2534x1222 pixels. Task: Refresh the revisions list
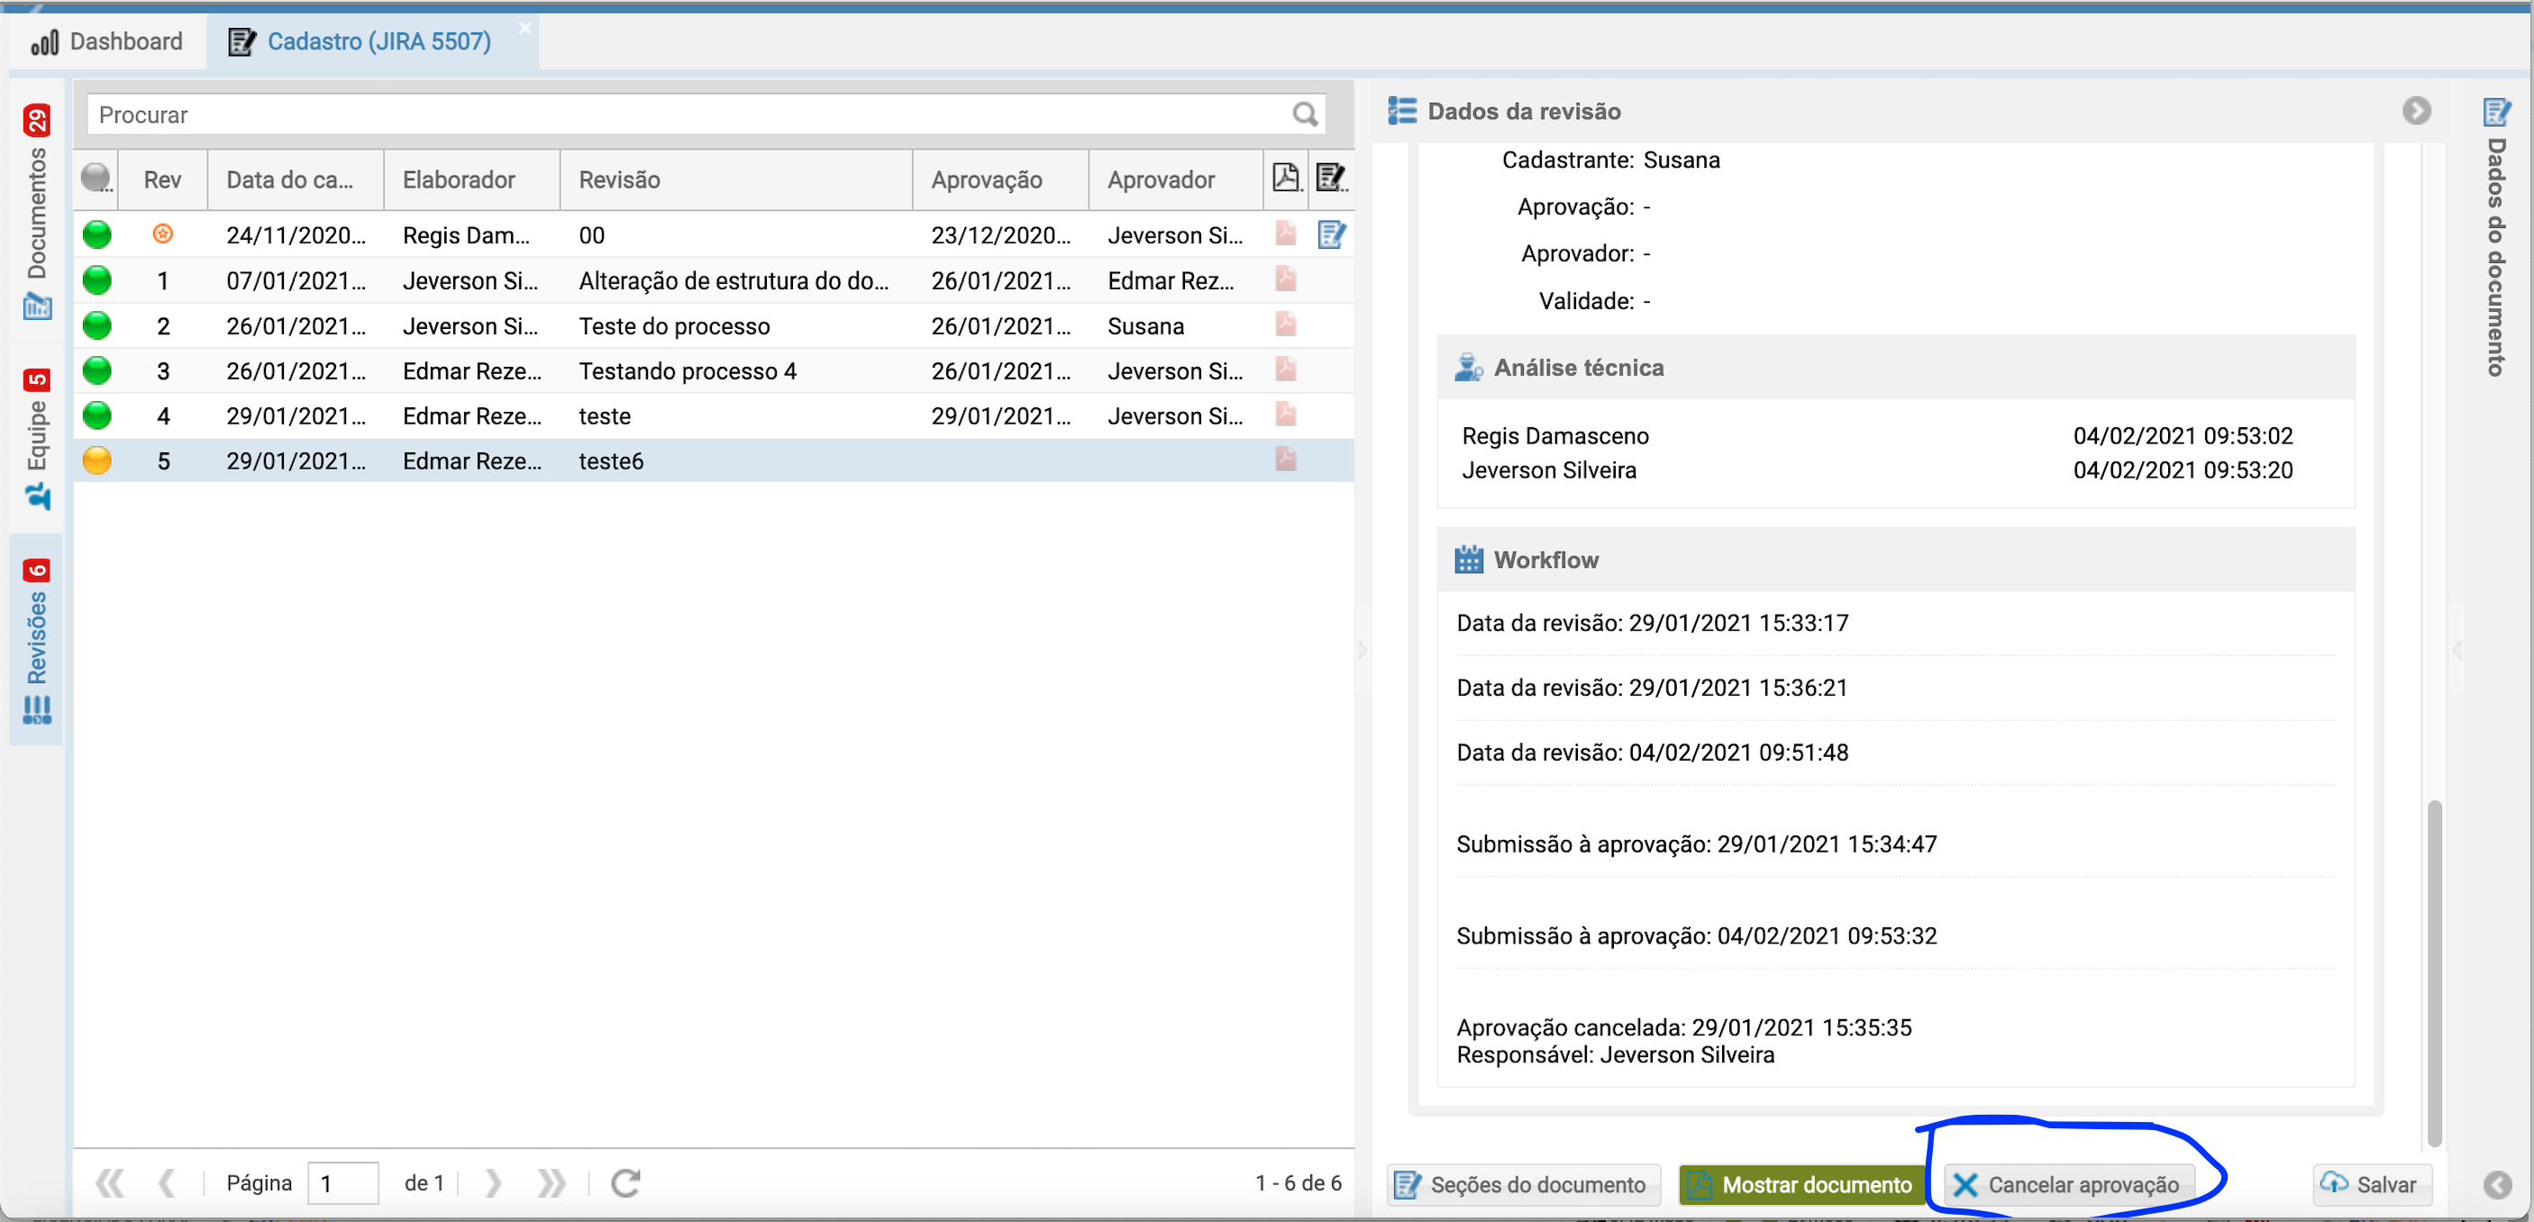click(625, 1182)
